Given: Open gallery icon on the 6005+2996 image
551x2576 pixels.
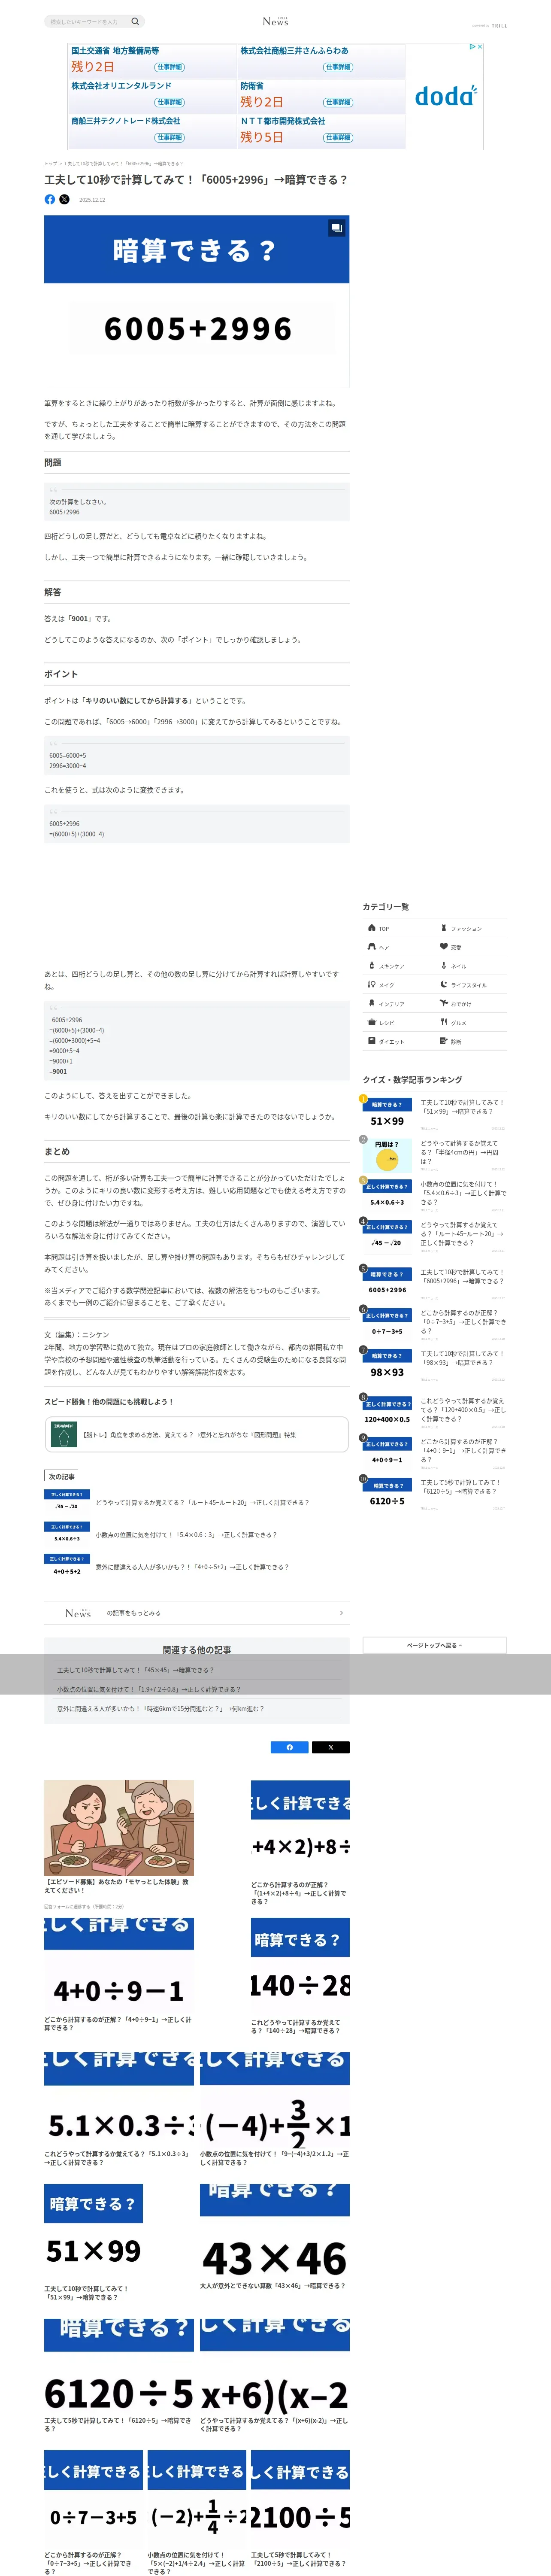Looking at the screenshot, I should [336, 228].
